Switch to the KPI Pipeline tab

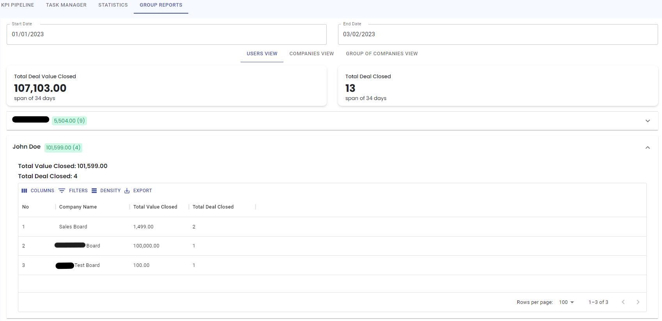18,5
